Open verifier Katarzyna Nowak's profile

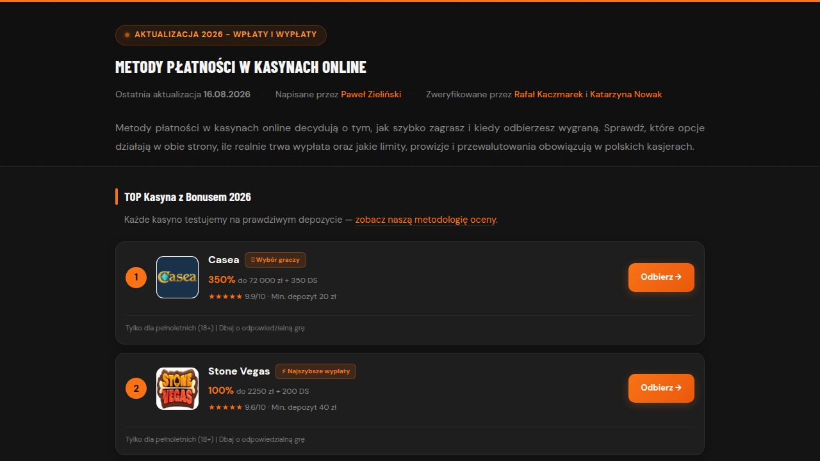(626, 94)
